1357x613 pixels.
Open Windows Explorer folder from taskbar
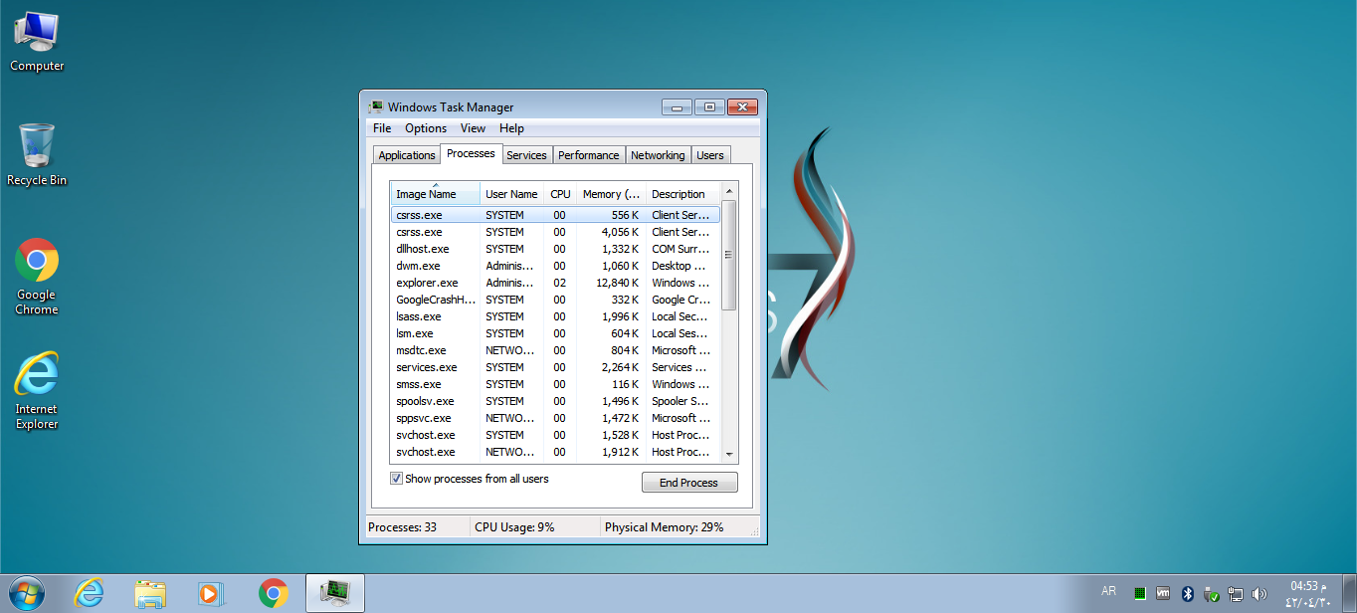click(x=150, y=593)
